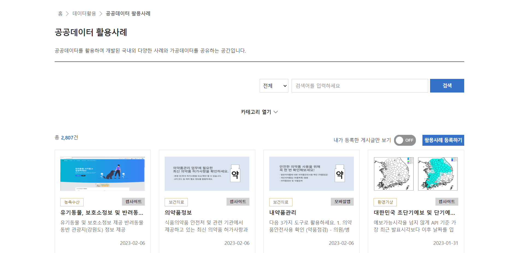518x253 pixels.
Task: Click the 웹사이트 badge on 의약품정보 card
Action: [x=238, y=202]
